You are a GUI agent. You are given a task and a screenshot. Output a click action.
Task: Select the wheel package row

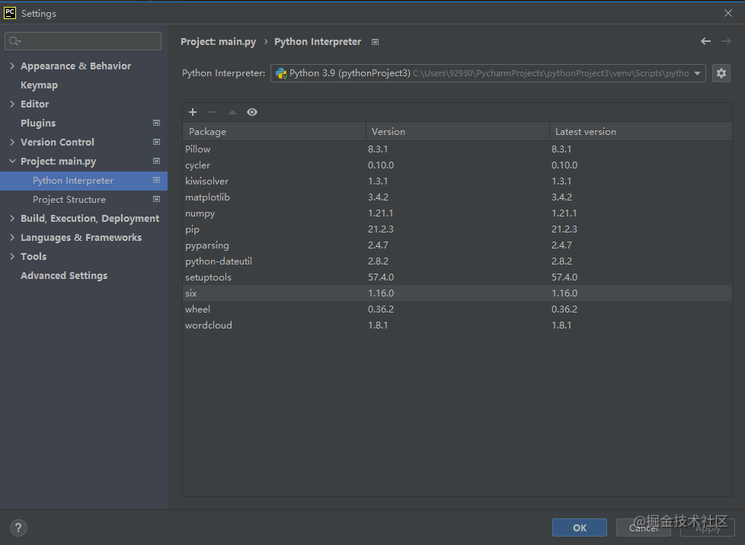click(457, 309)
